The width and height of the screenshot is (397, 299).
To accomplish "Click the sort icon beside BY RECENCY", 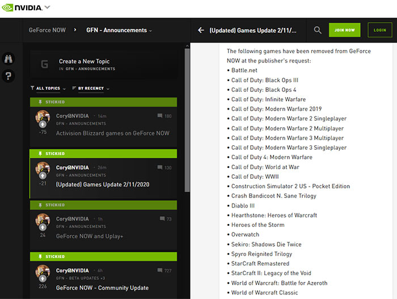I will 74,88.
